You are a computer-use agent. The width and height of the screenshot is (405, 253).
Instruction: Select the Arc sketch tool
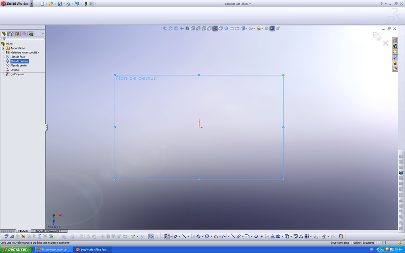pos(216,236)
